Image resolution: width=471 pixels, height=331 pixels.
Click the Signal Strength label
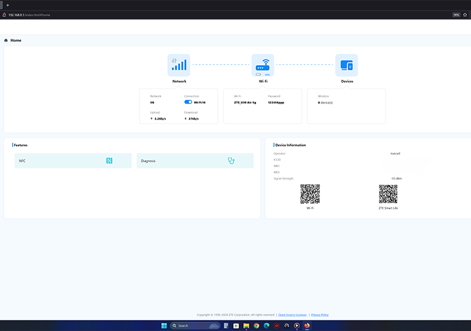(x=283, y=178)
